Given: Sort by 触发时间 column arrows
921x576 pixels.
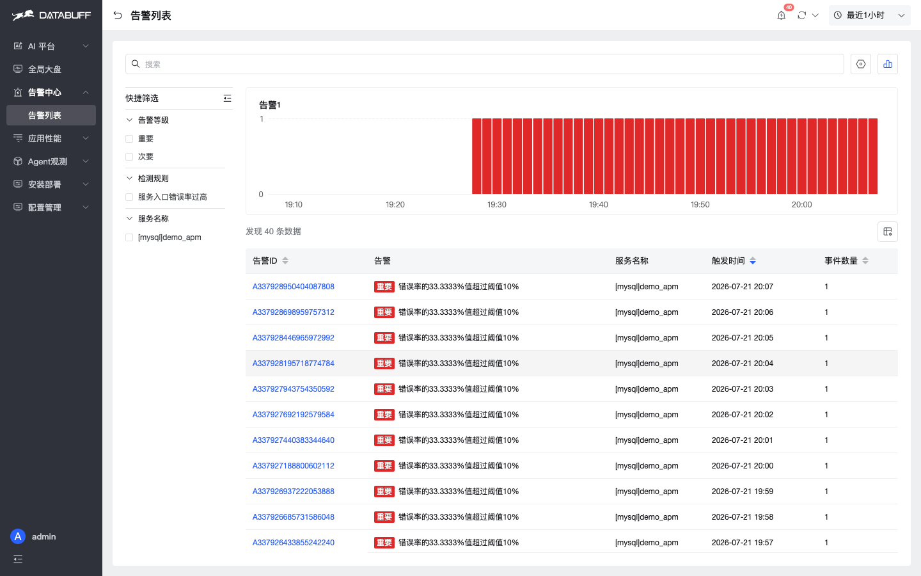Looking at the screenshot, I should click(753, 260).
